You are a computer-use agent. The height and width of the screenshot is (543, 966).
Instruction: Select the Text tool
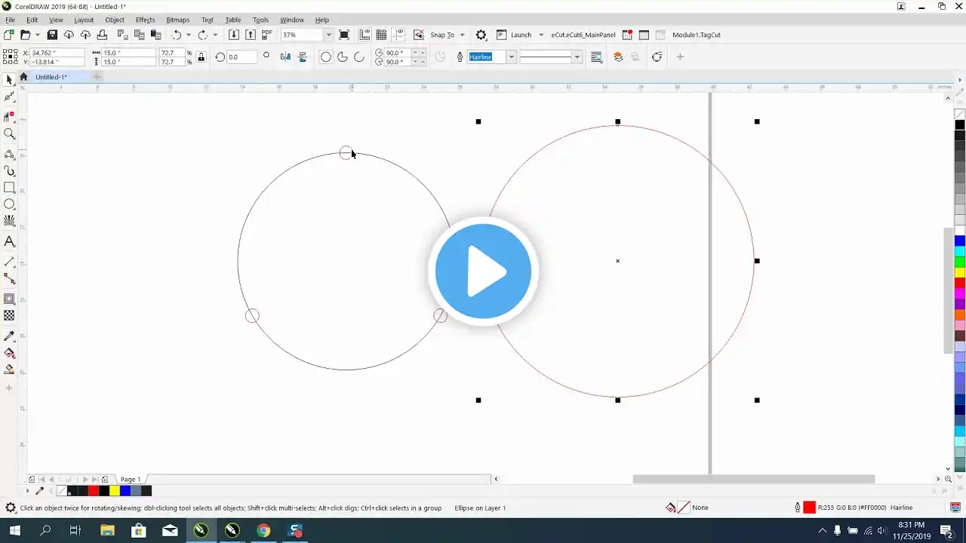click(x=9, y=242)
